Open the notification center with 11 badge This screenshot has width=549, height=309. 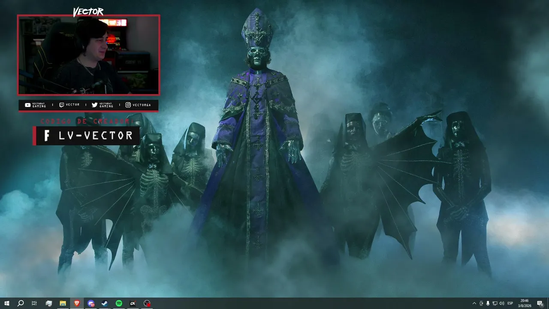pyautogui.click(x=540, y=303)
